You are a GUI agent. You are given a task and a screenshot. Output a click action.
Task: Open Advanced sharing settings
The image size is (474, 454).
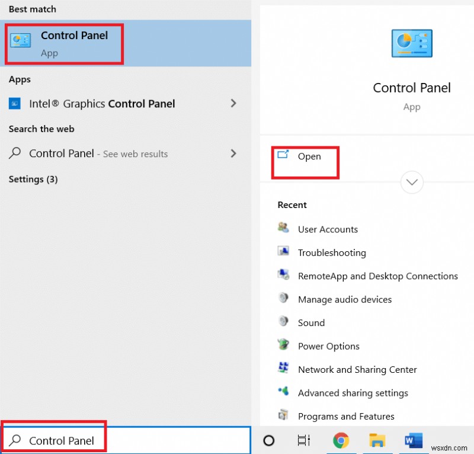353,393
